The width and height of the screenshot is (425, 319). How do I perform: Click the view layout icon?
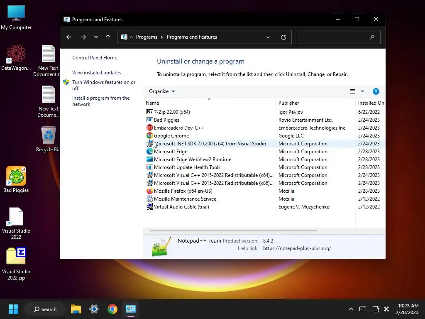pos(353,91)
